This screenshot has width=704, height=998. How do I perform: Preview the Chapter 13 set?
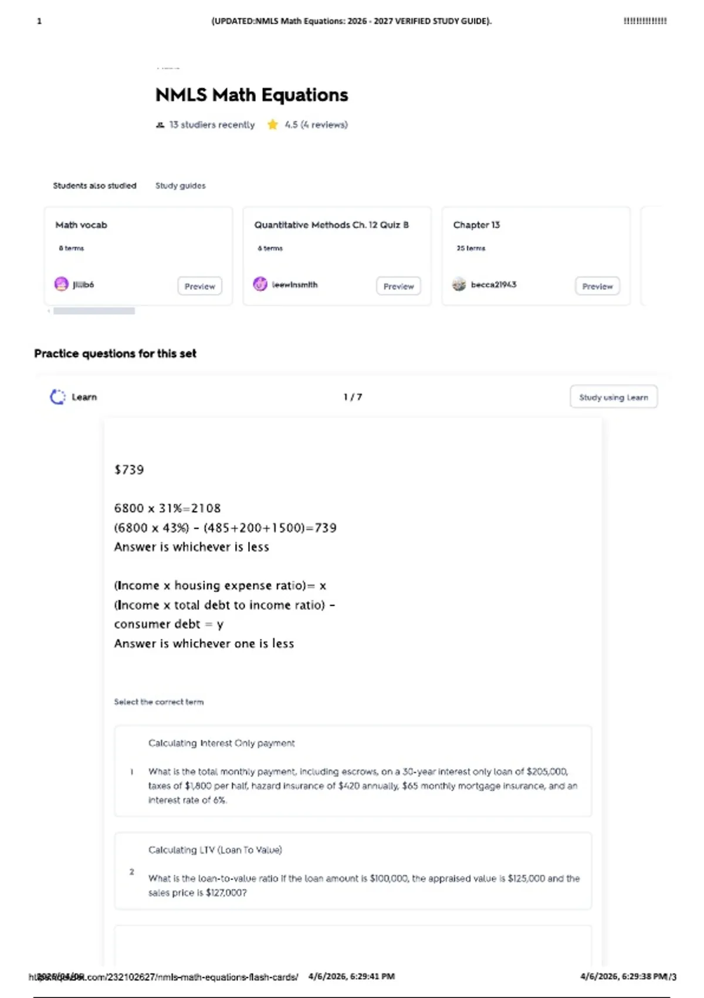(x=598, y=286)
